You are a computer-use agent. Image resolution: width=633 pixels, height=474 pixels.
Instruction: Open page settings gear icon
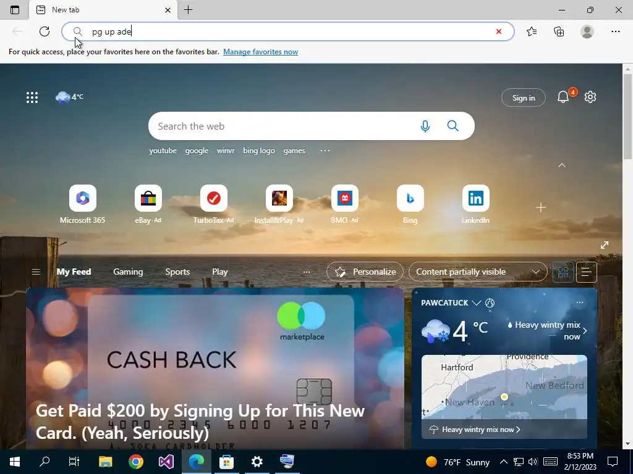tap(590, 97)
